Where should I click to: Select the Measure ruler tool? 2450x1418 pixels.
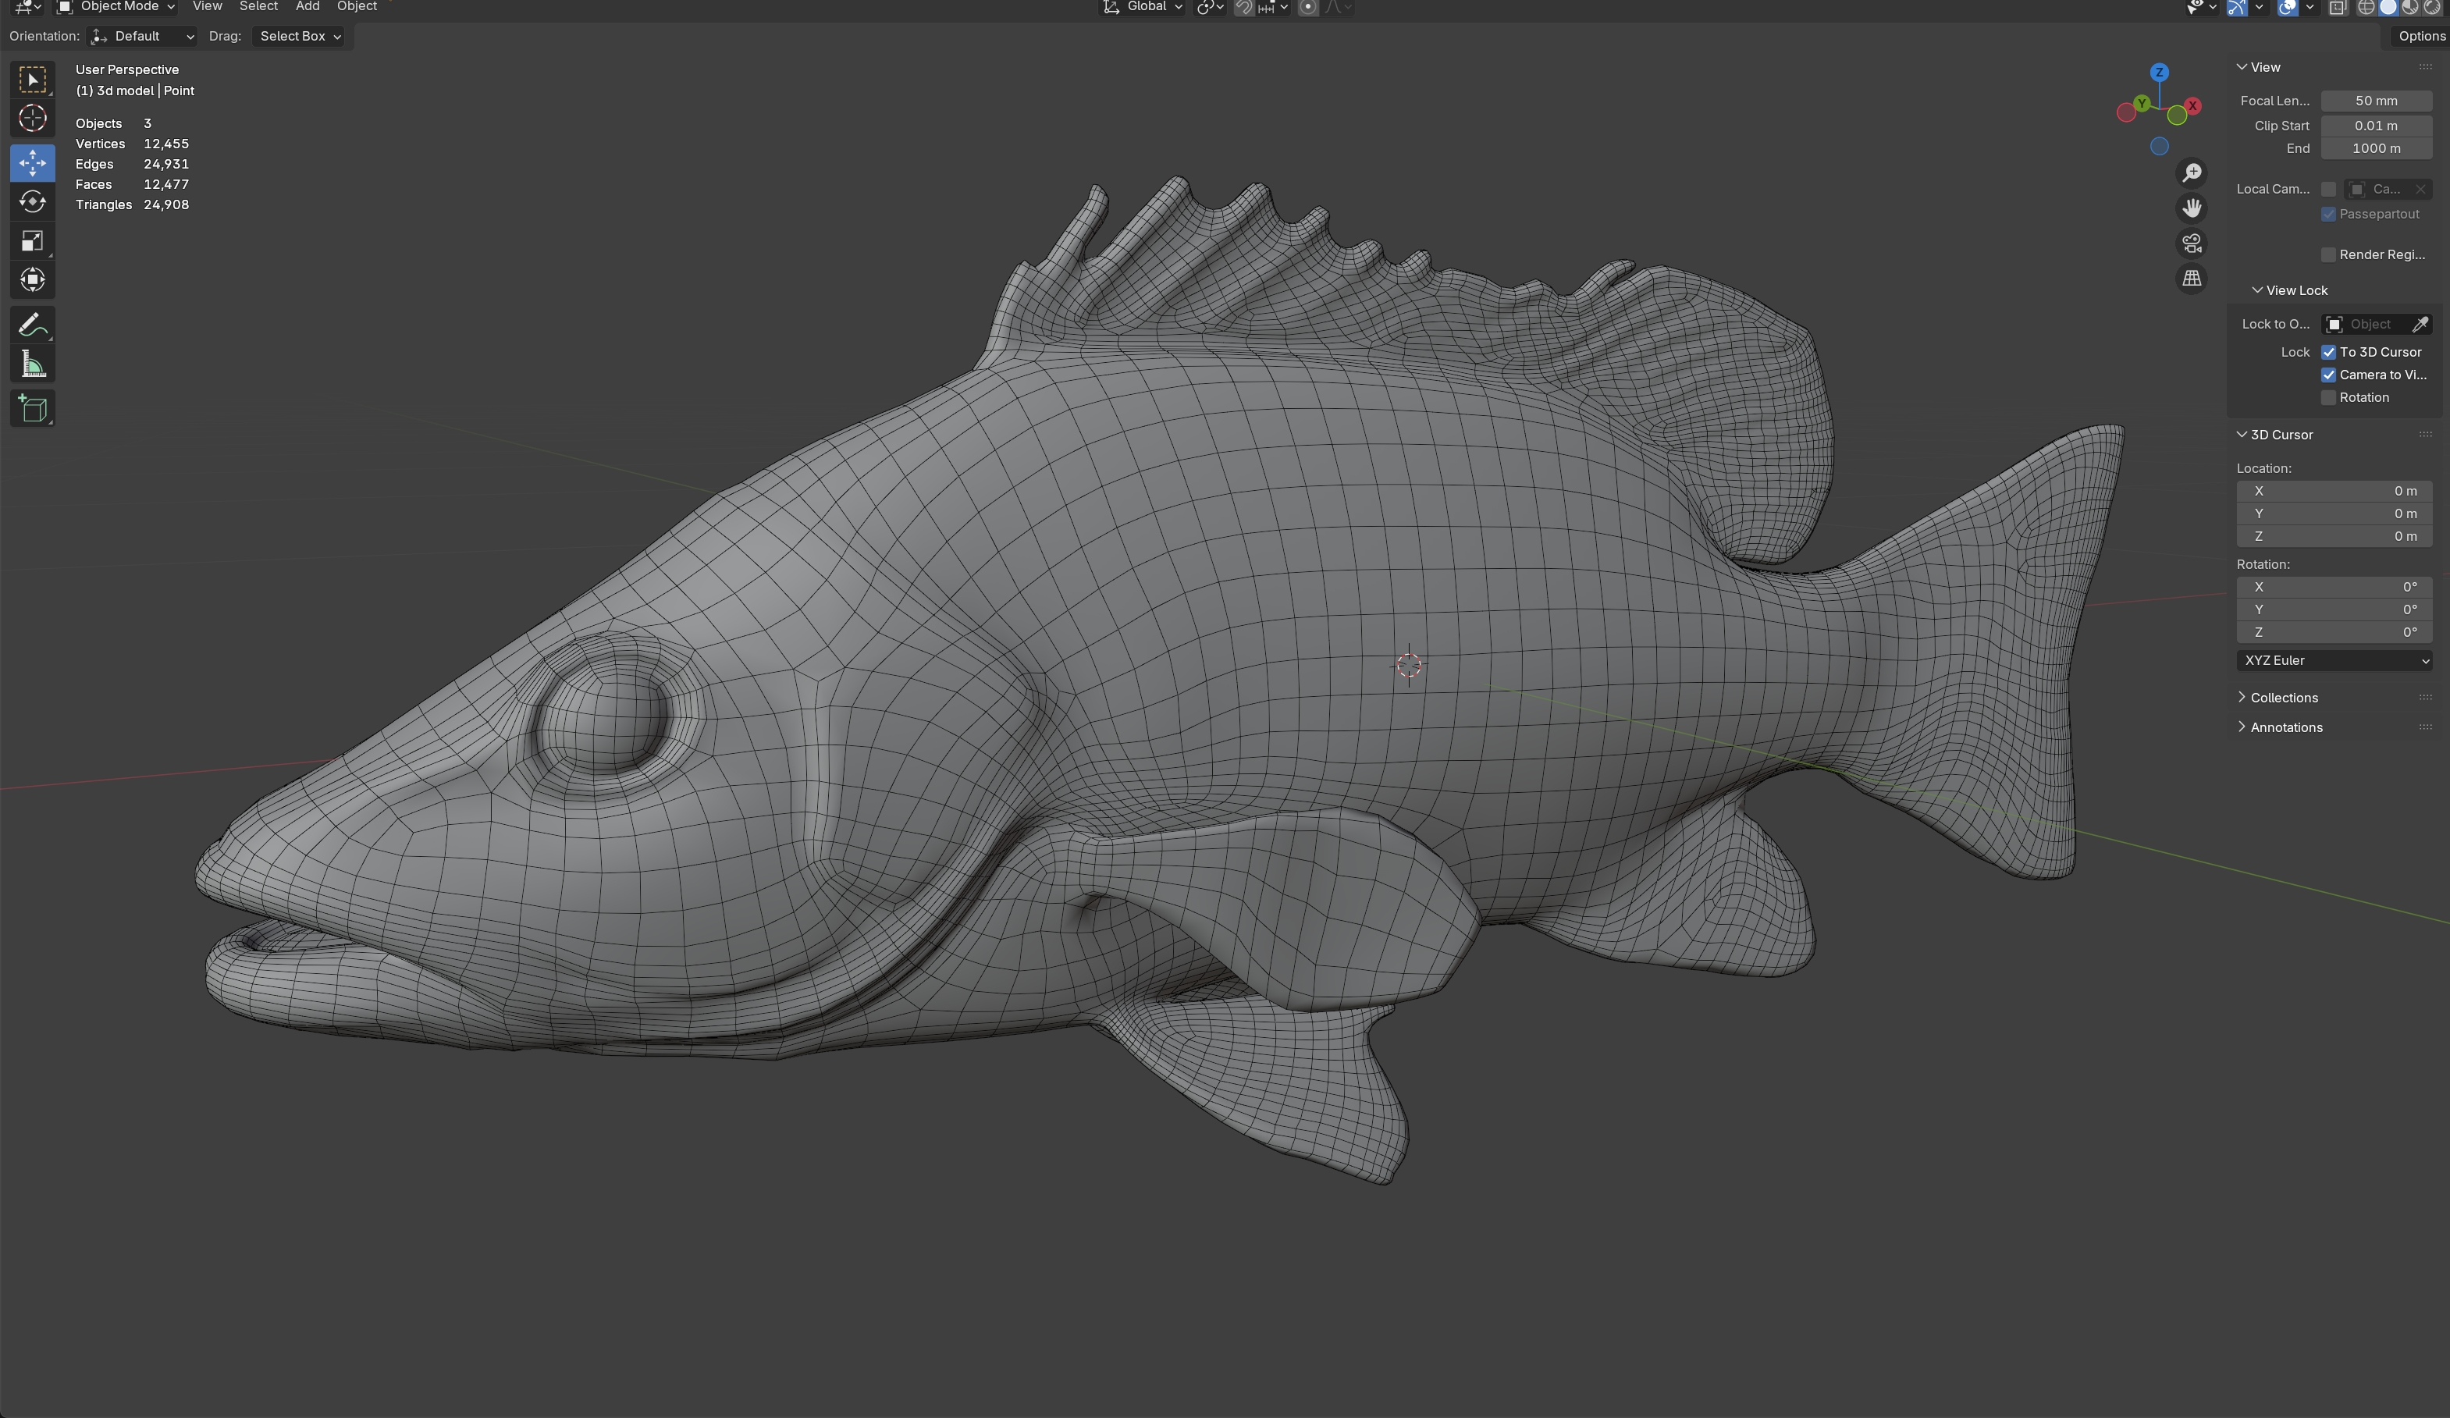(x=32, y=364)
